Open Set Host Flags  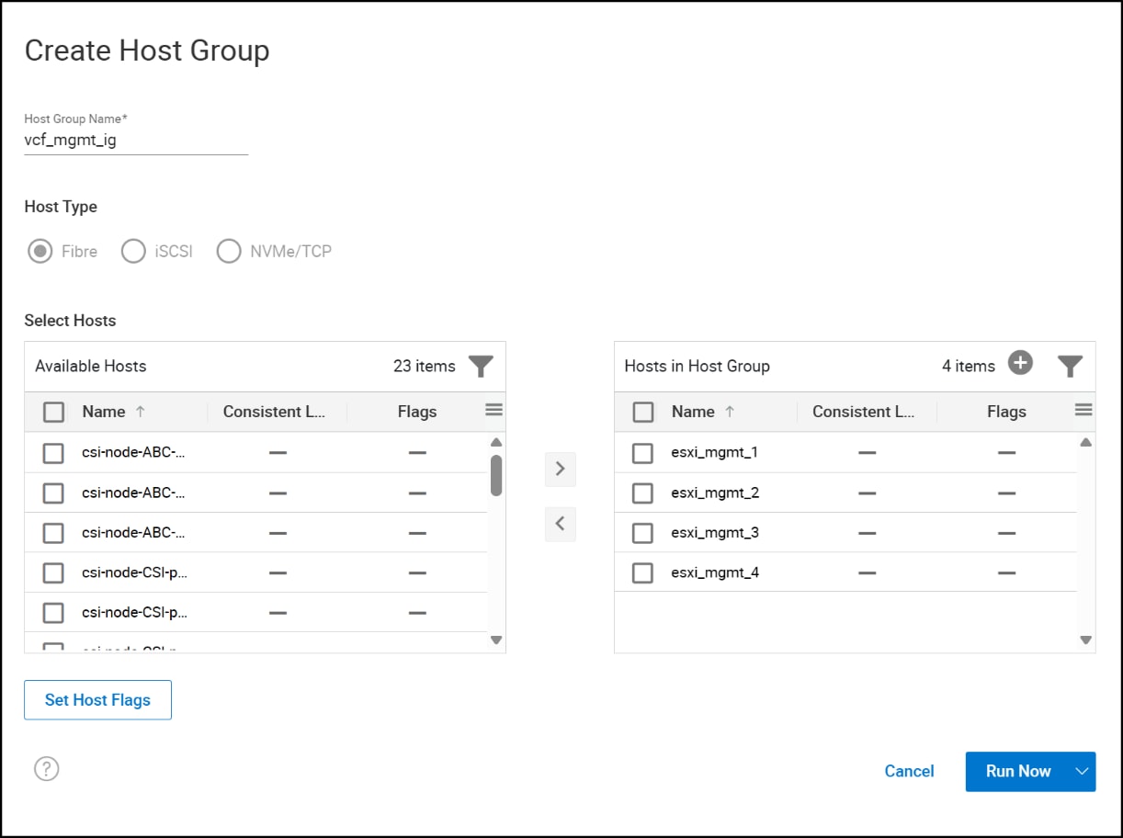click(97, 699)
